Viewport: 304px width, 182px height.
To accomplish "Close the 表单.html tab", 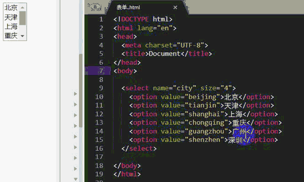I will [175, 8].
